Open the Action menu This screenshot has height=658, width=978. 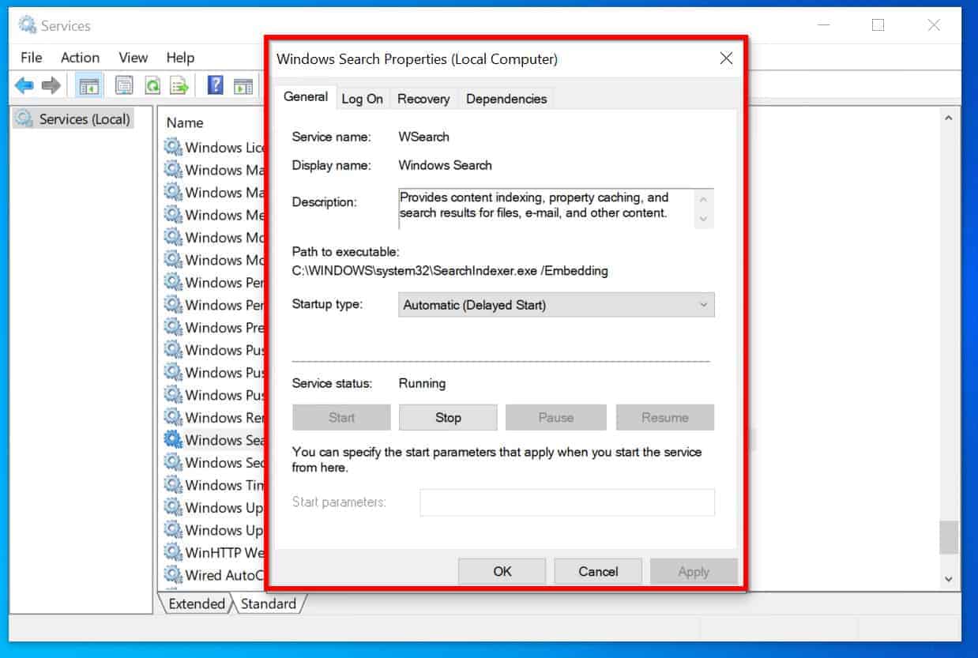pyautogui.click(x=81, y=58)
